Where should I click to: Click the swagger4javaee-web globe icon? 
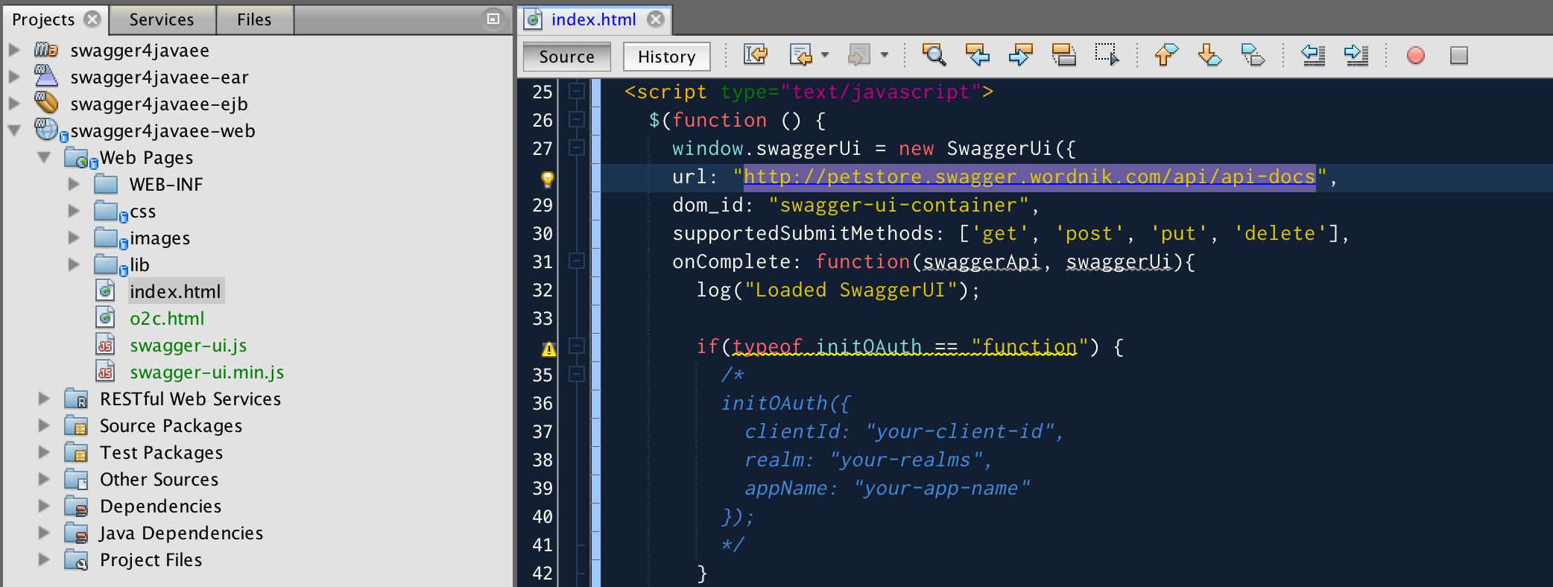pos(47,130)
